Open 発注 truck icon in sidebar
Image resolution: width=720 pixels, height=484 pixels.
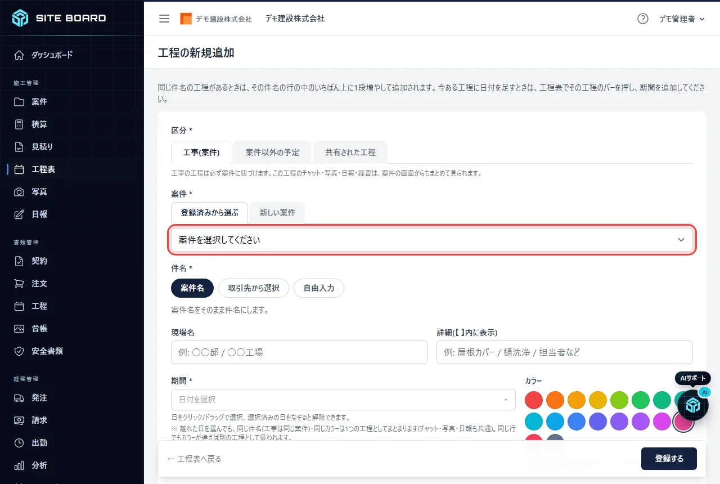click(x=19, y=398)
